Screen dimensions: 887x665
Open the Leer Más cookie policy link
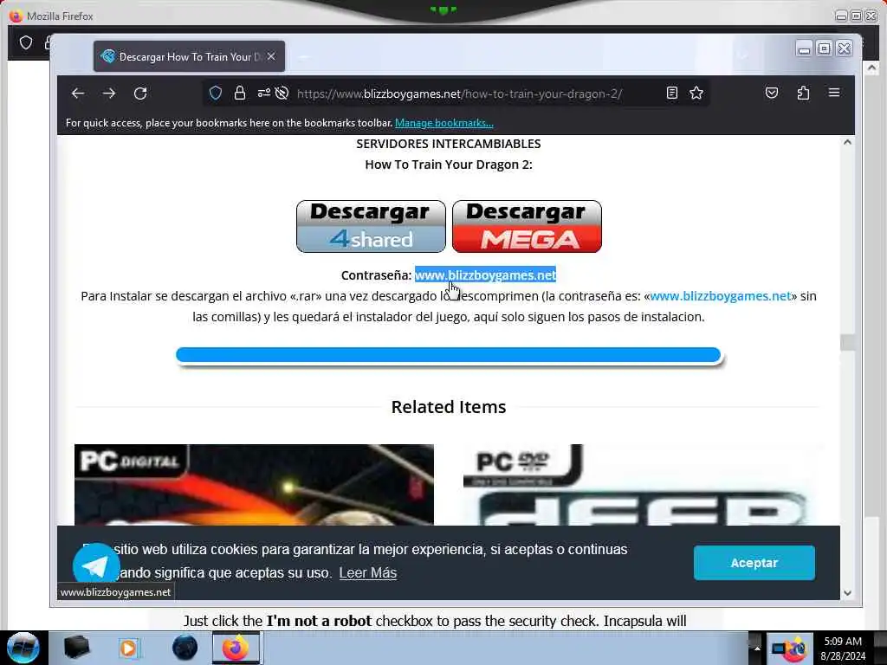click(367, 573)
